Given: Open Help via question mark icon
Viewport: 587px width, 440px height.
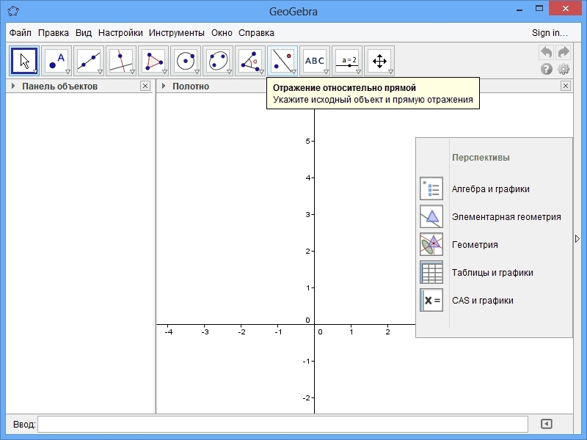Looking at the screenshot, I should [547, 69].
